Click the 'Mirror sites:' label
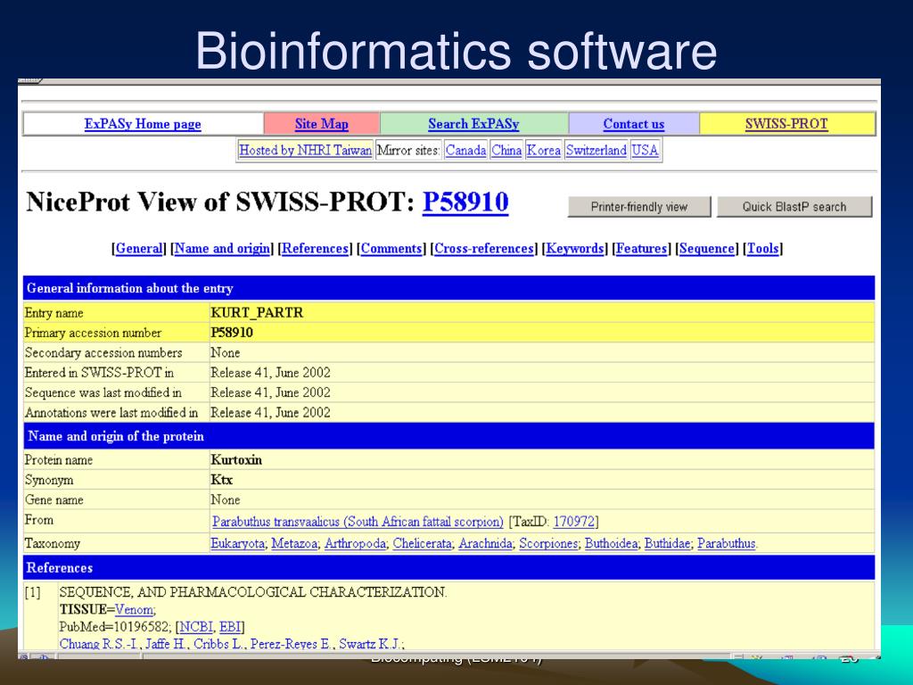 408,150
